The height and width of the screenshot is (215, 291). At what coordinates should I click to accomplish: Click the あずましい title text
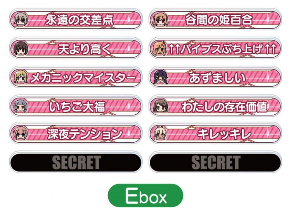point(217,77)
